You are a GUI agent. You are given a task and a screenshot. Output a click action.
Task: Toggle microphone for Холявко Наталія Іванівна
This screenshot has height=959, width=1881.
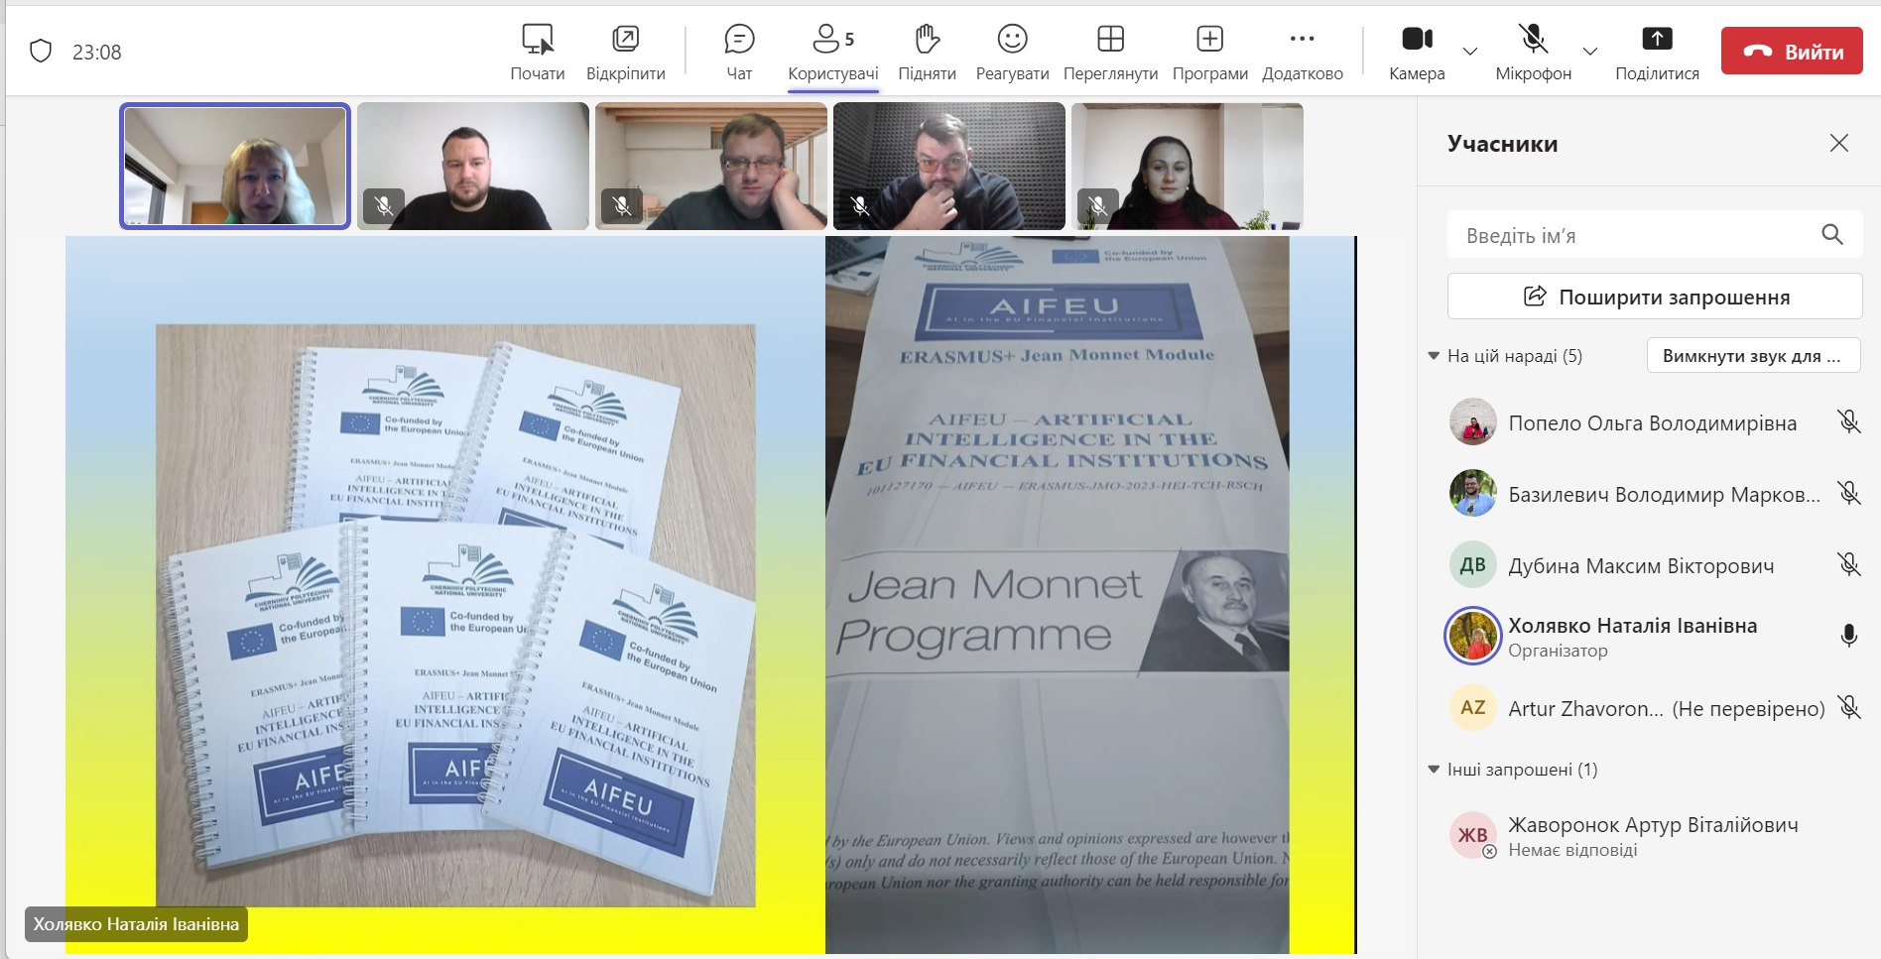coord(1848,636)
